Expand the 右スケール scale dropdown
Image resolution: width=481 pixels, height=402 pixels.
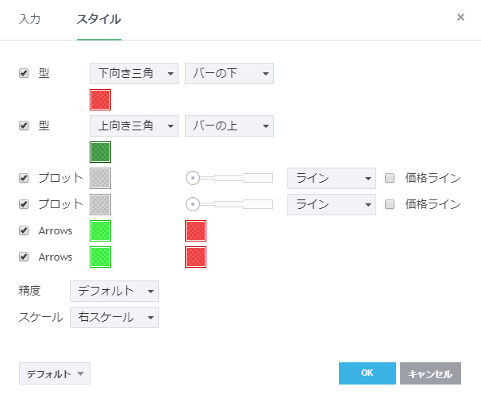[x=114, y=318]
